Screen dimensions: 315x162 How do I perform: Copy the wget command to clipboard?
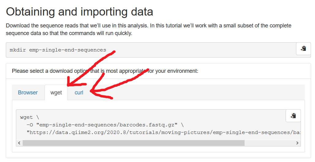293,116
